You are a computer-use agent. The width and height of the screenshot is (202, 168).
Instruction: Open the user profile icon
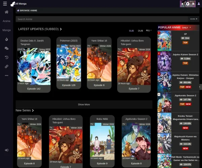[199, 4]
